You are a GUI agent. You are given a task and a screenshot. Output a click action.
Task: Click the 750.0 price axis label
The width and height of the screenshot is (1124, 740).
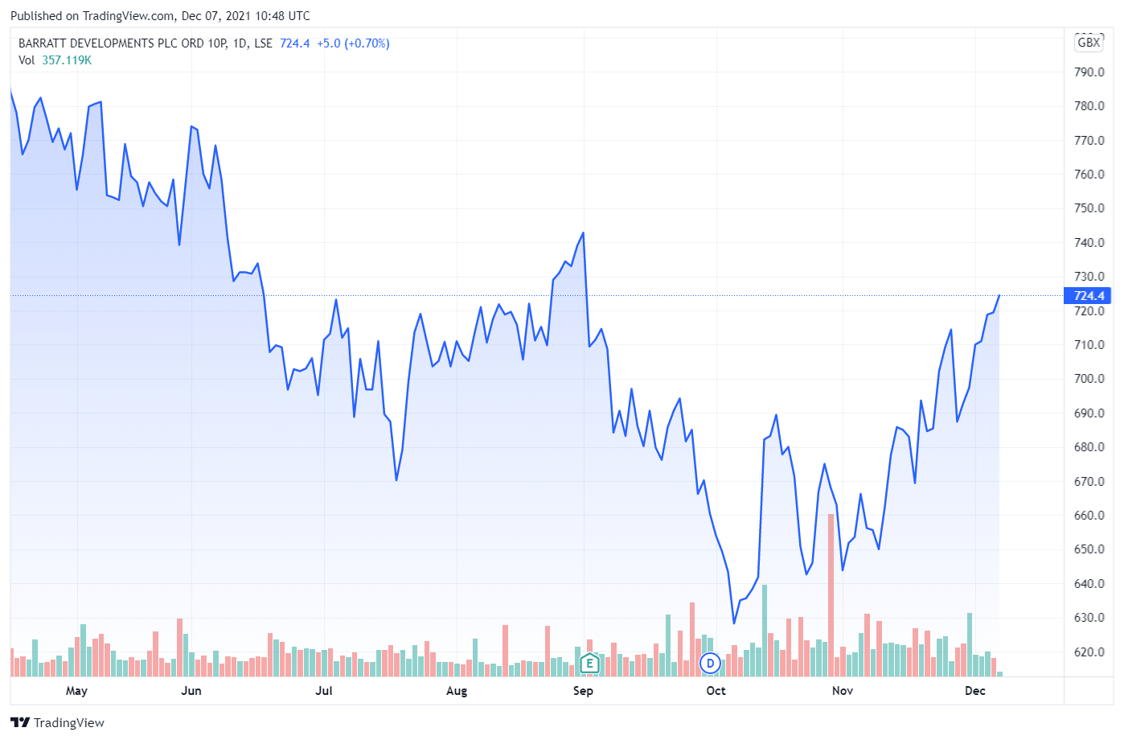[1089, 208]
